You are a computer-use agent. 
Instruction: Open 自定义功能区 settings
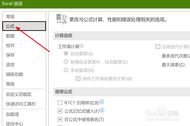(x=24, y=94)
